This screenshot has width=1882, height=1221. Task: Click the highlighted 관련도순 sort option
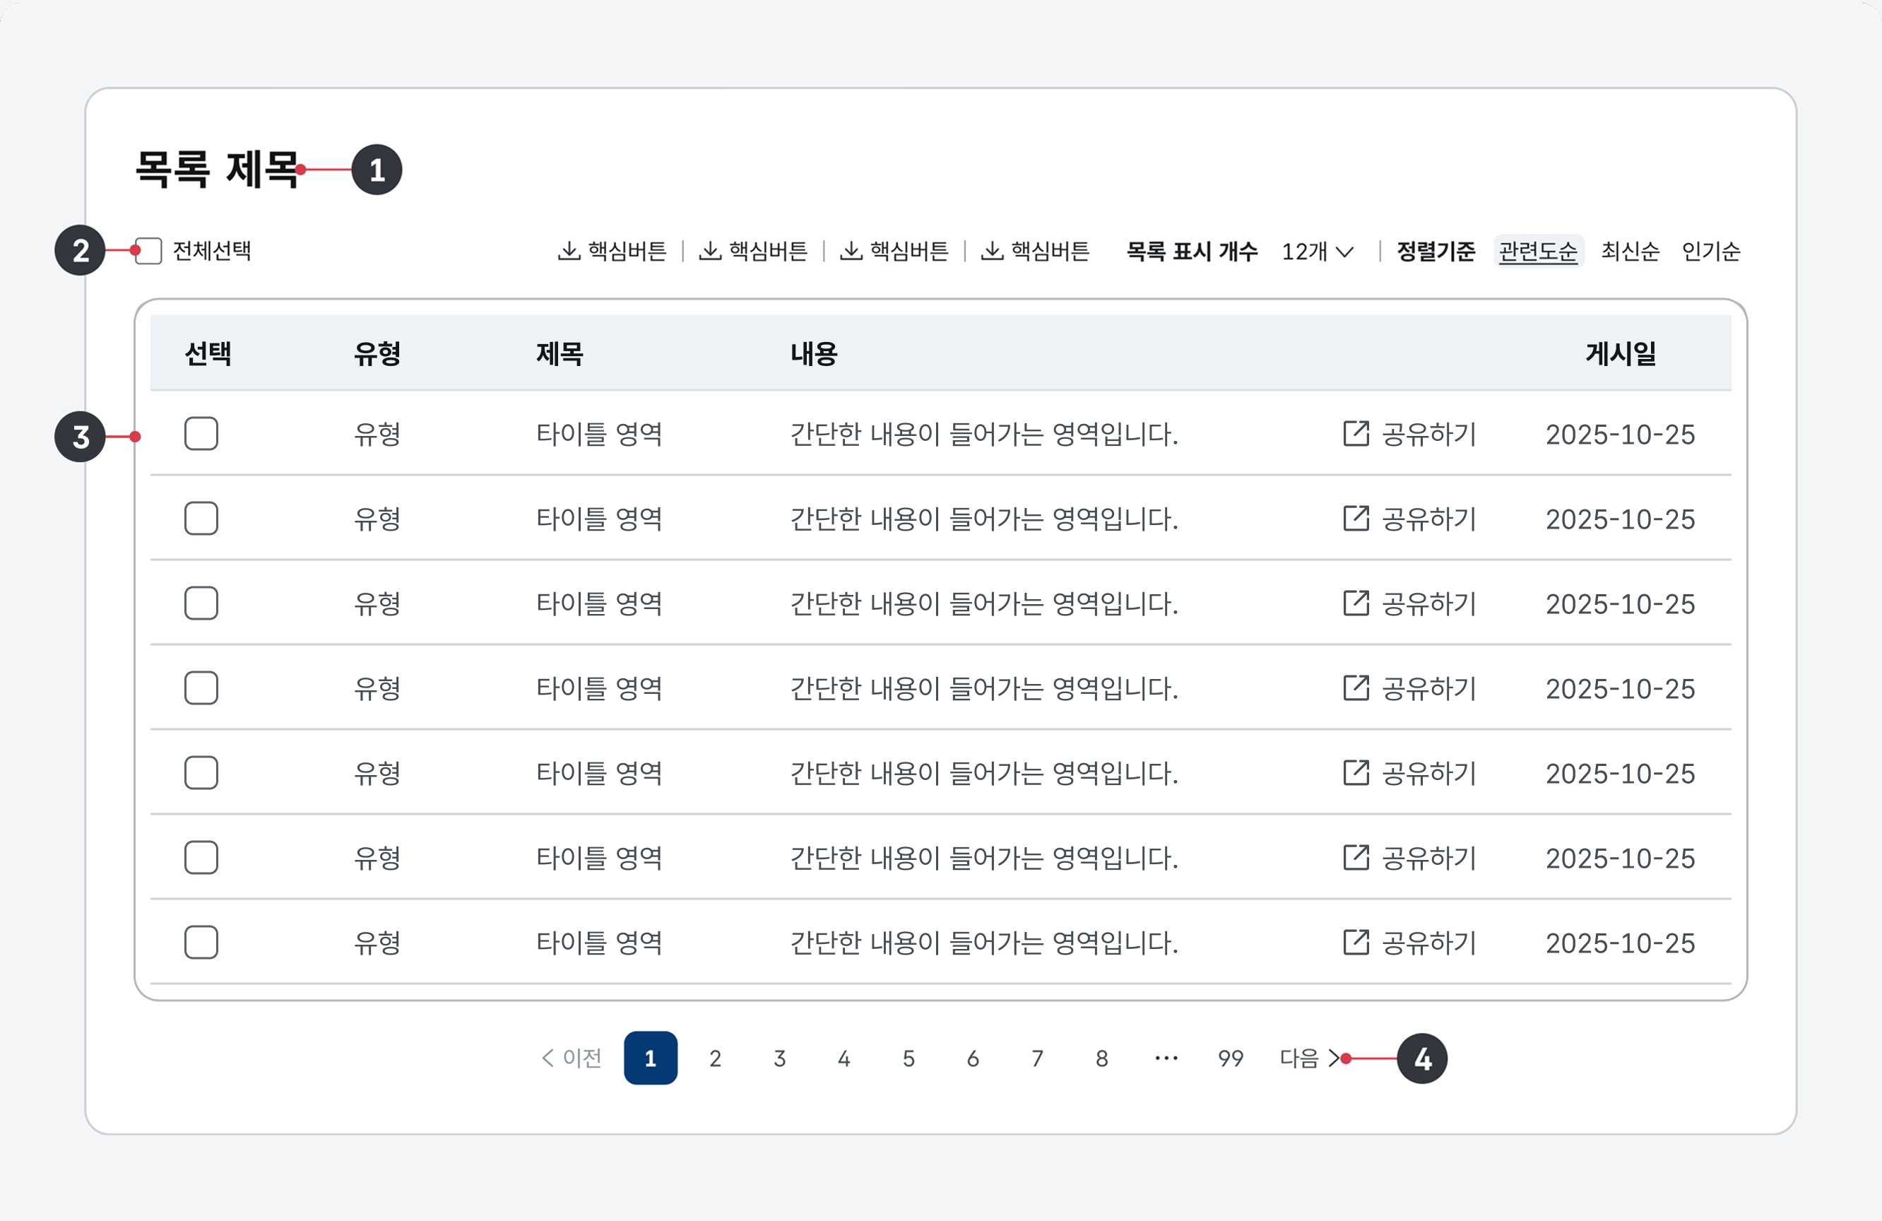1538,251
